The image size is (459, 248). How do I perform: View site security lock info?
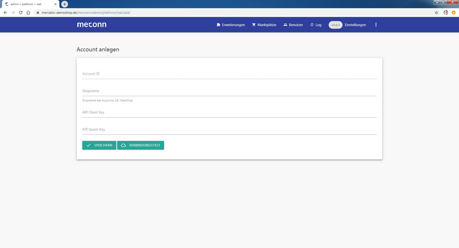point(37,12)
